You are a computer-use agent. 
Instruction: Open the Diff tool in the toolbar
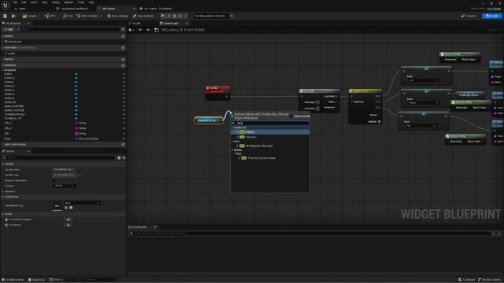[50, 16]
